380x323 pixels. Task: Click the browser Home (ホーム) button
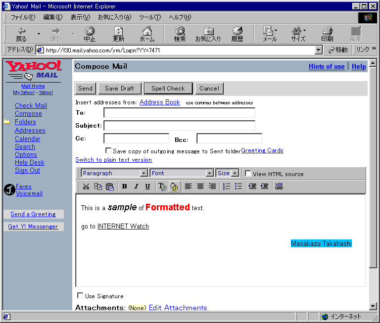tap(147, 35)
